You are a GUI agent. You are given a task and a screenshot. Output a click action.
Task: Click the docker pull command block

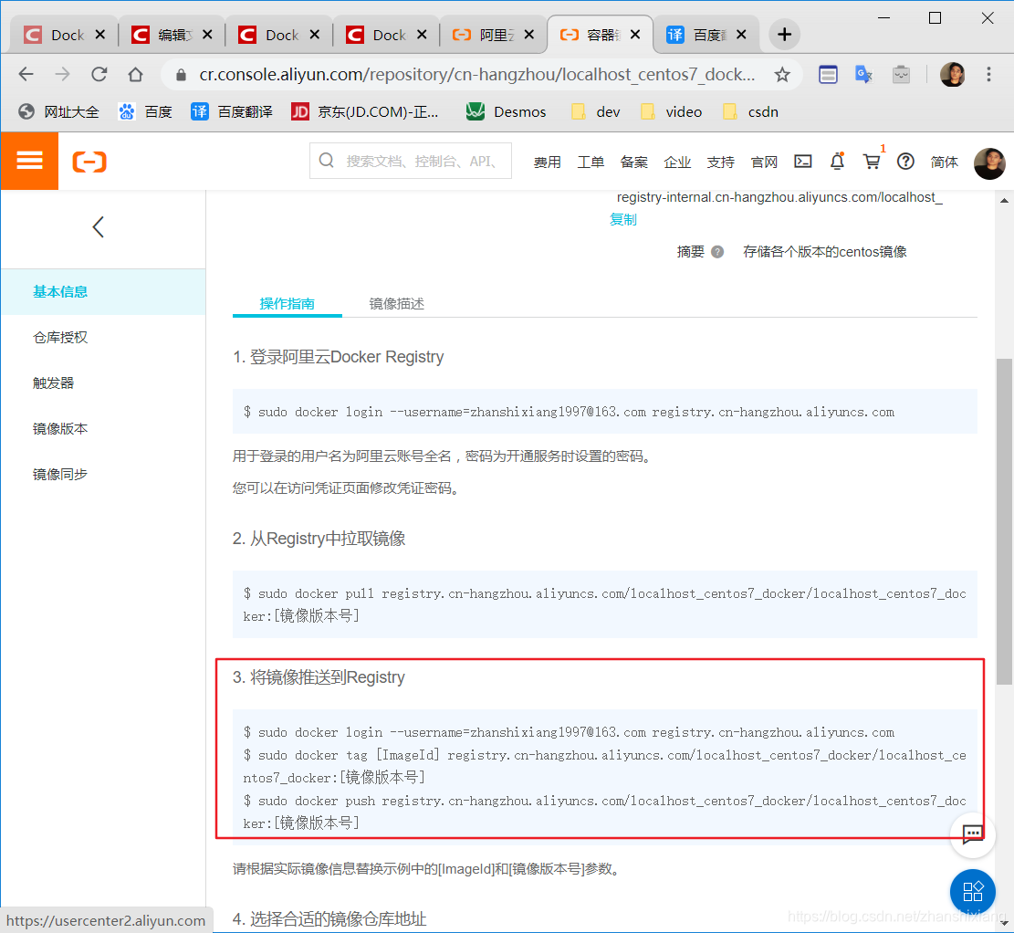[604, 604]
